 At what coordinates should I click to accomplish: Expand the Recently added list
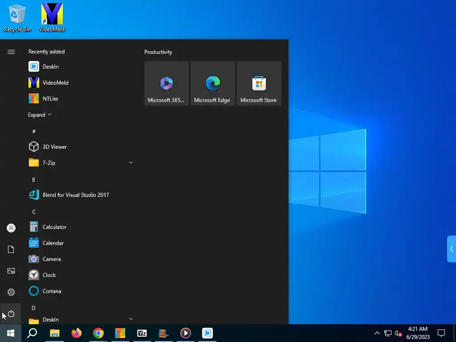click(x=40, y=114)
